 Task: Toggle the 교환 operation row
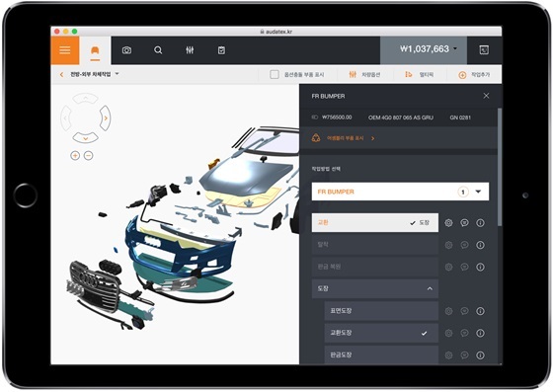(375, 222)
